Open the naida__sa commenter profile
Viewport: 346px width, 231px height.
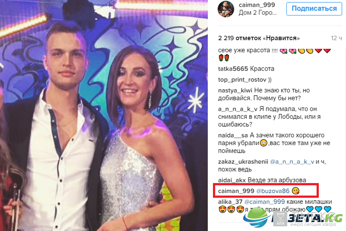pyautogui.click(x=233, y=135)
